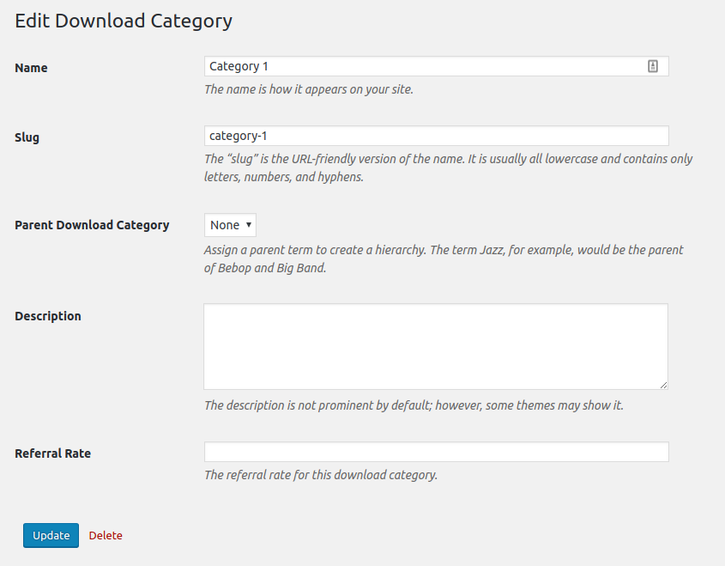Click the Edit Download Category heading
Image resolution: width=725 pixels, height=566 pixels.
click(x=124, y=21)
